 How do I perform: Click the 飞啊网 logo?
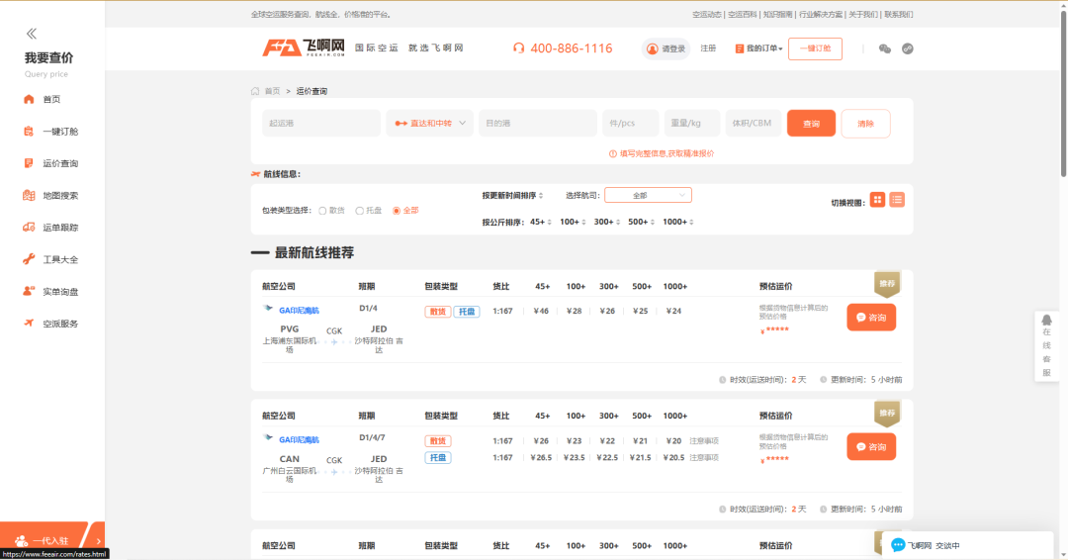click(x=304, y=47)
